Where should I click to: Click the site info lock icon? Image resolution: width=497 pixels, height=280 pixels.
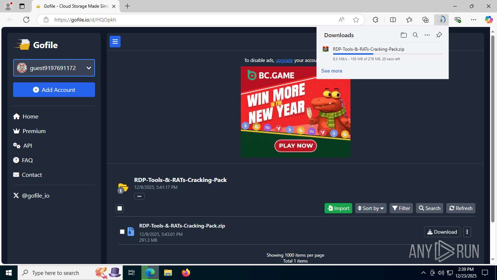[x=46, y=20]
